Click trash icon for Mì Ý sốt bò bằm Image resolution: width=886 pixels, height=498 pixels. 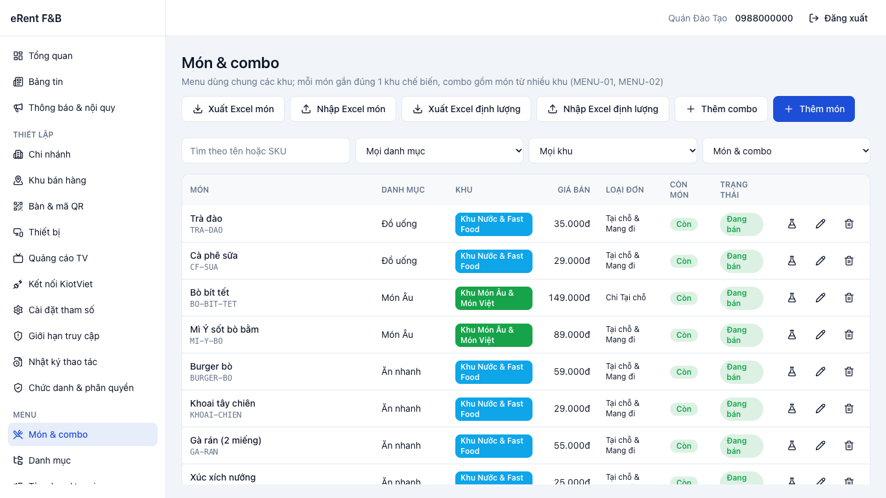click(x=849, y=335)
